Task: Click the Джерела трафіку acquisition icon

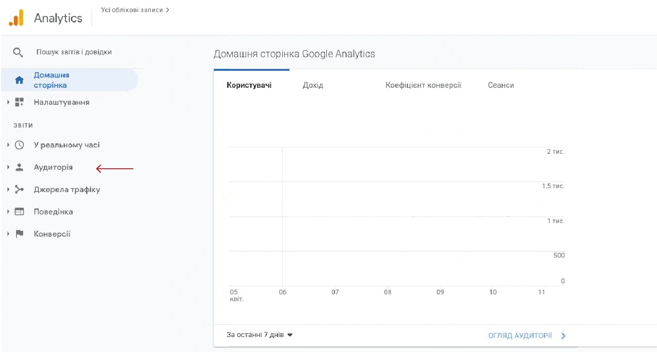Action: pyautogui.click(x=19, y=190)
